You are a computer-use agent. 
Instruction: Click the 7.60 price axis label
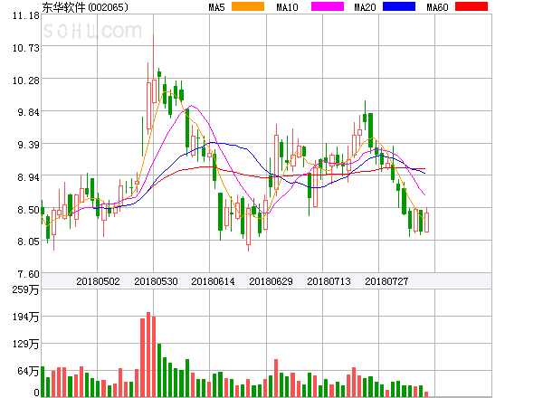28,274
